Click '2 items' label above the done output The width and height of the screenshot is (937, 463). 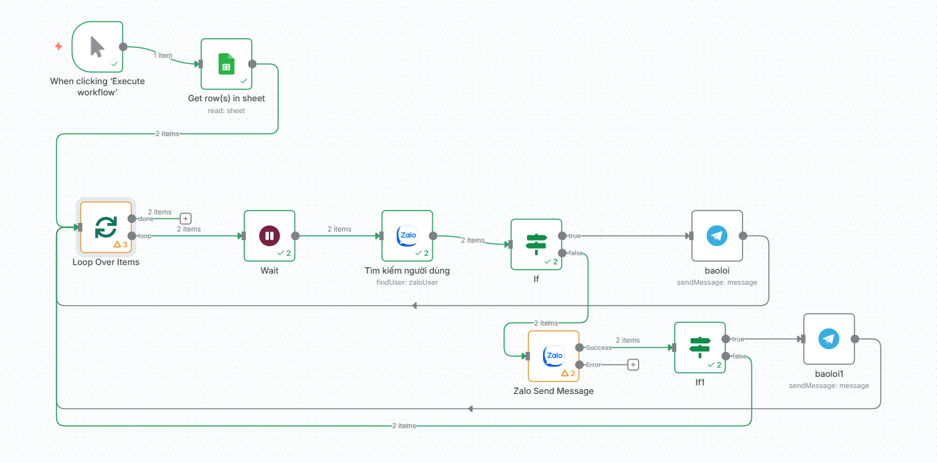159,212
